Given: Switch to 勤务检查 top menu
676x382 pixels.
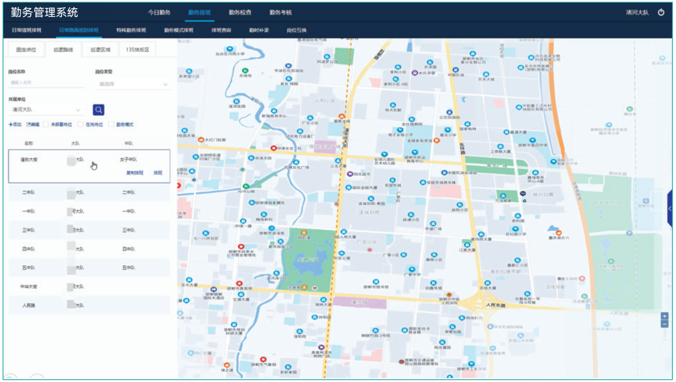Looking at the screenshot, I should 240,12.
